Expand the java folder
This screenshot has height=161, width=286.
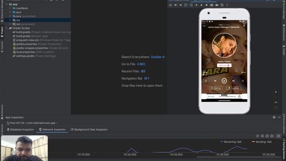[10, 12]
